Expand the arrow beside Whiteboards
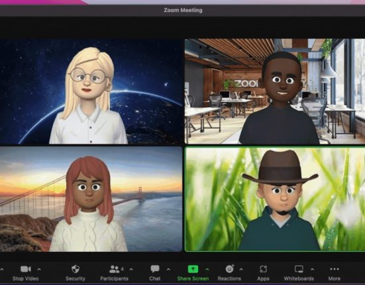Screen dimensions: 365x285 312,269
